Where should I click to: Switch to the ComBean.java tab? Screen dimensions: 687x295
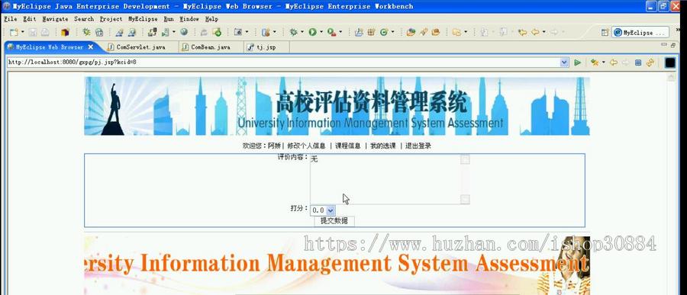pyautogui.click(x=211, y=47)
